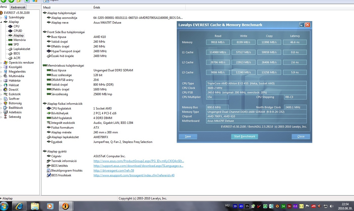Click the Kiszolgáló server icon
This screenshot has height=211, width=354.
click(6, 67)
